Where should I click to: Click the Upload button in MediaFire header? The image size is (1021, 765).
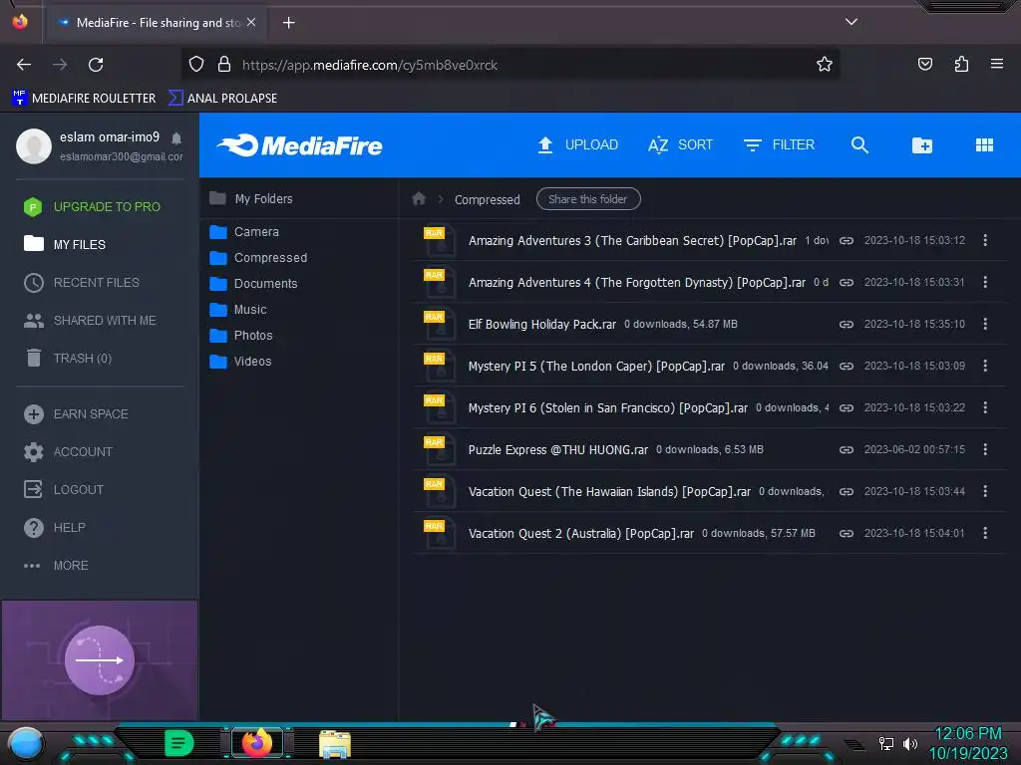tap(577, 145)
